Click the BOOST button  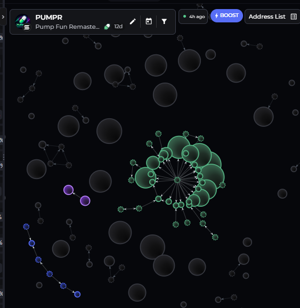tap(226, 15)
